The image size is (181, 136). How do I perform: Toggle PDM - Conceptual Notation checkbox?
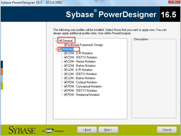(66, 86)
